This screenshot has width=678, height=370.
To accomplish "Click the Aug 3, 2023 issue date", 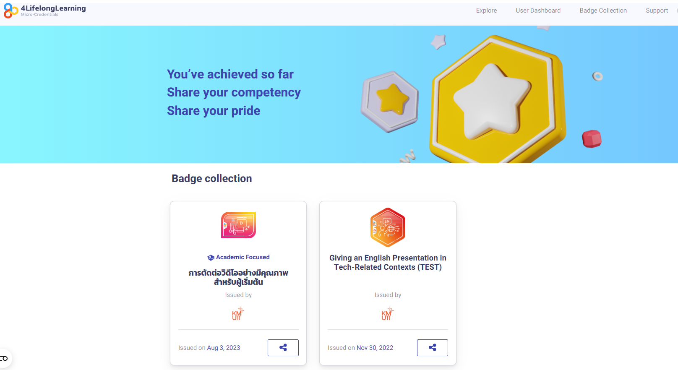I will [223, 347].
